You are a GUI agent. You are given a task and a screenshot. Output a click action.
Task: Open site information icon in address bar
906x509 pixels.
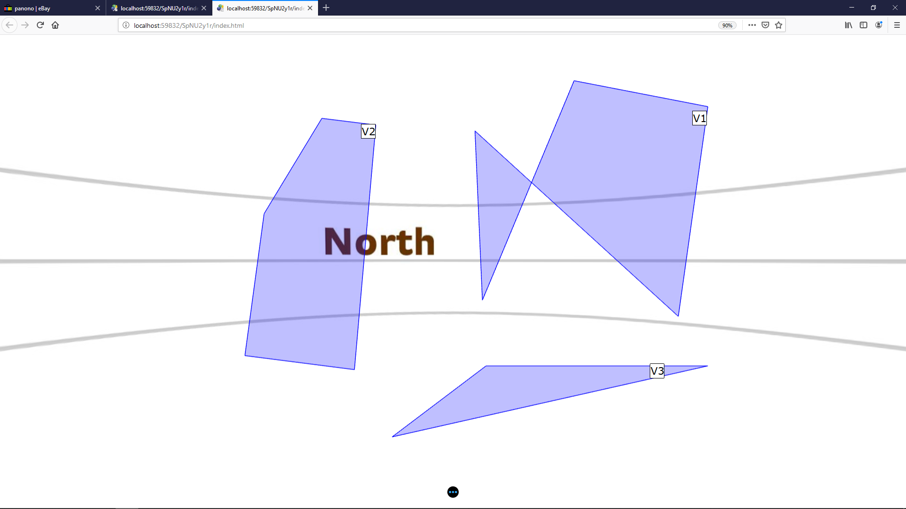pos(126,25)
